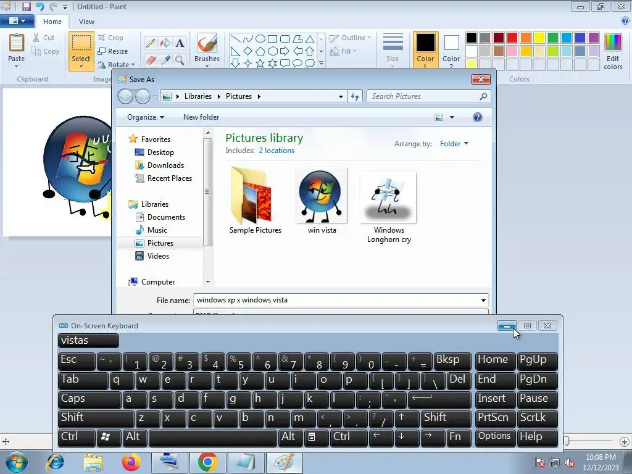The image size is (632, 474).
Task: Click Undo icon in Paint title bar
Action: pyautogui.click(x=40, y=6)
